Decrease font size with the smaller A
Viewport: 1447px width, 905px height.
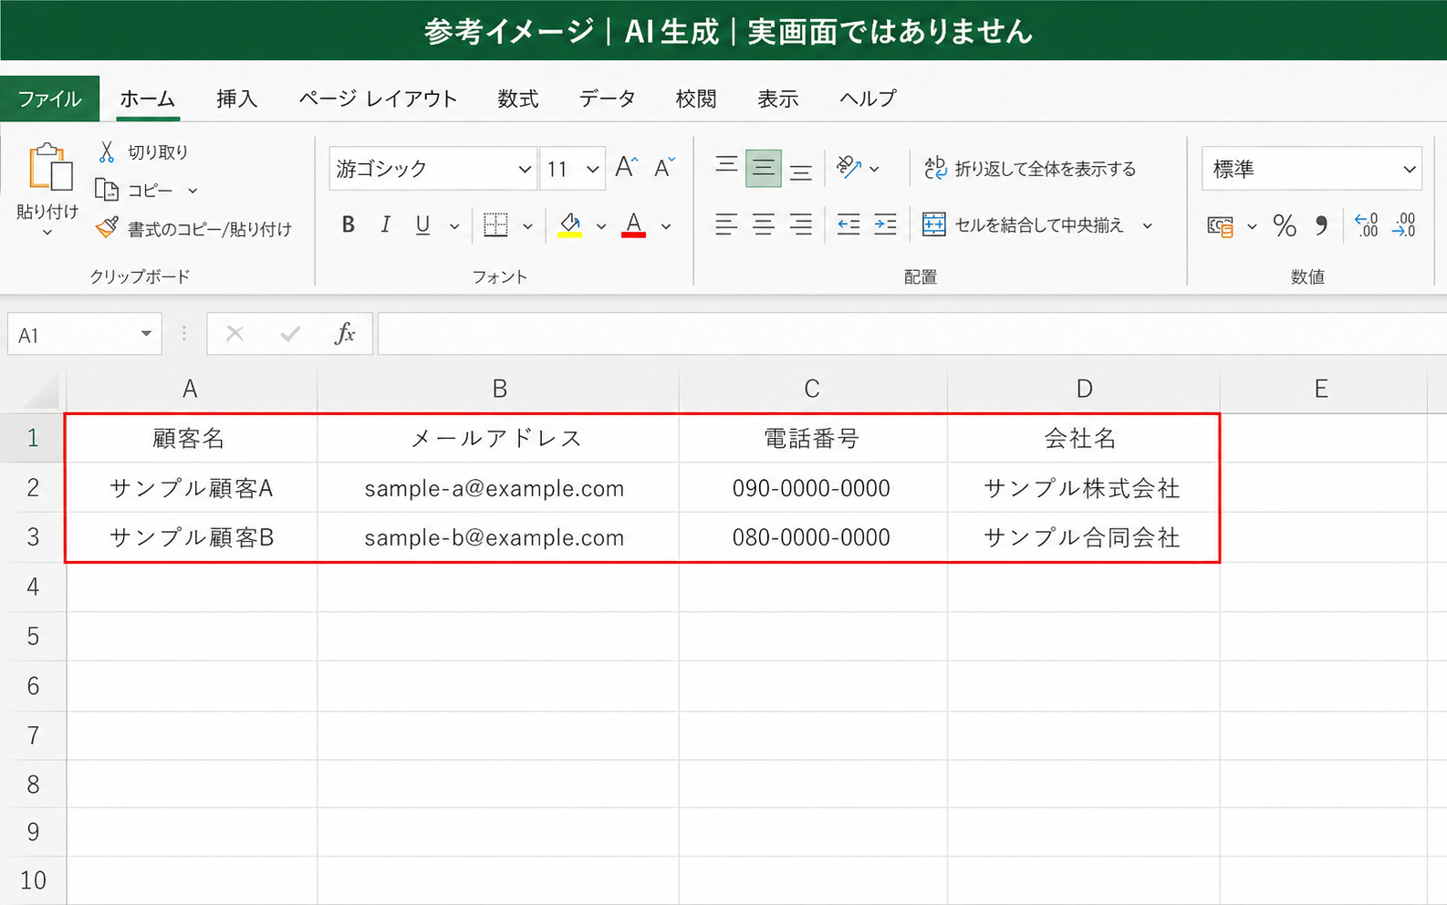pyautogui.click(x=665, y=167)
